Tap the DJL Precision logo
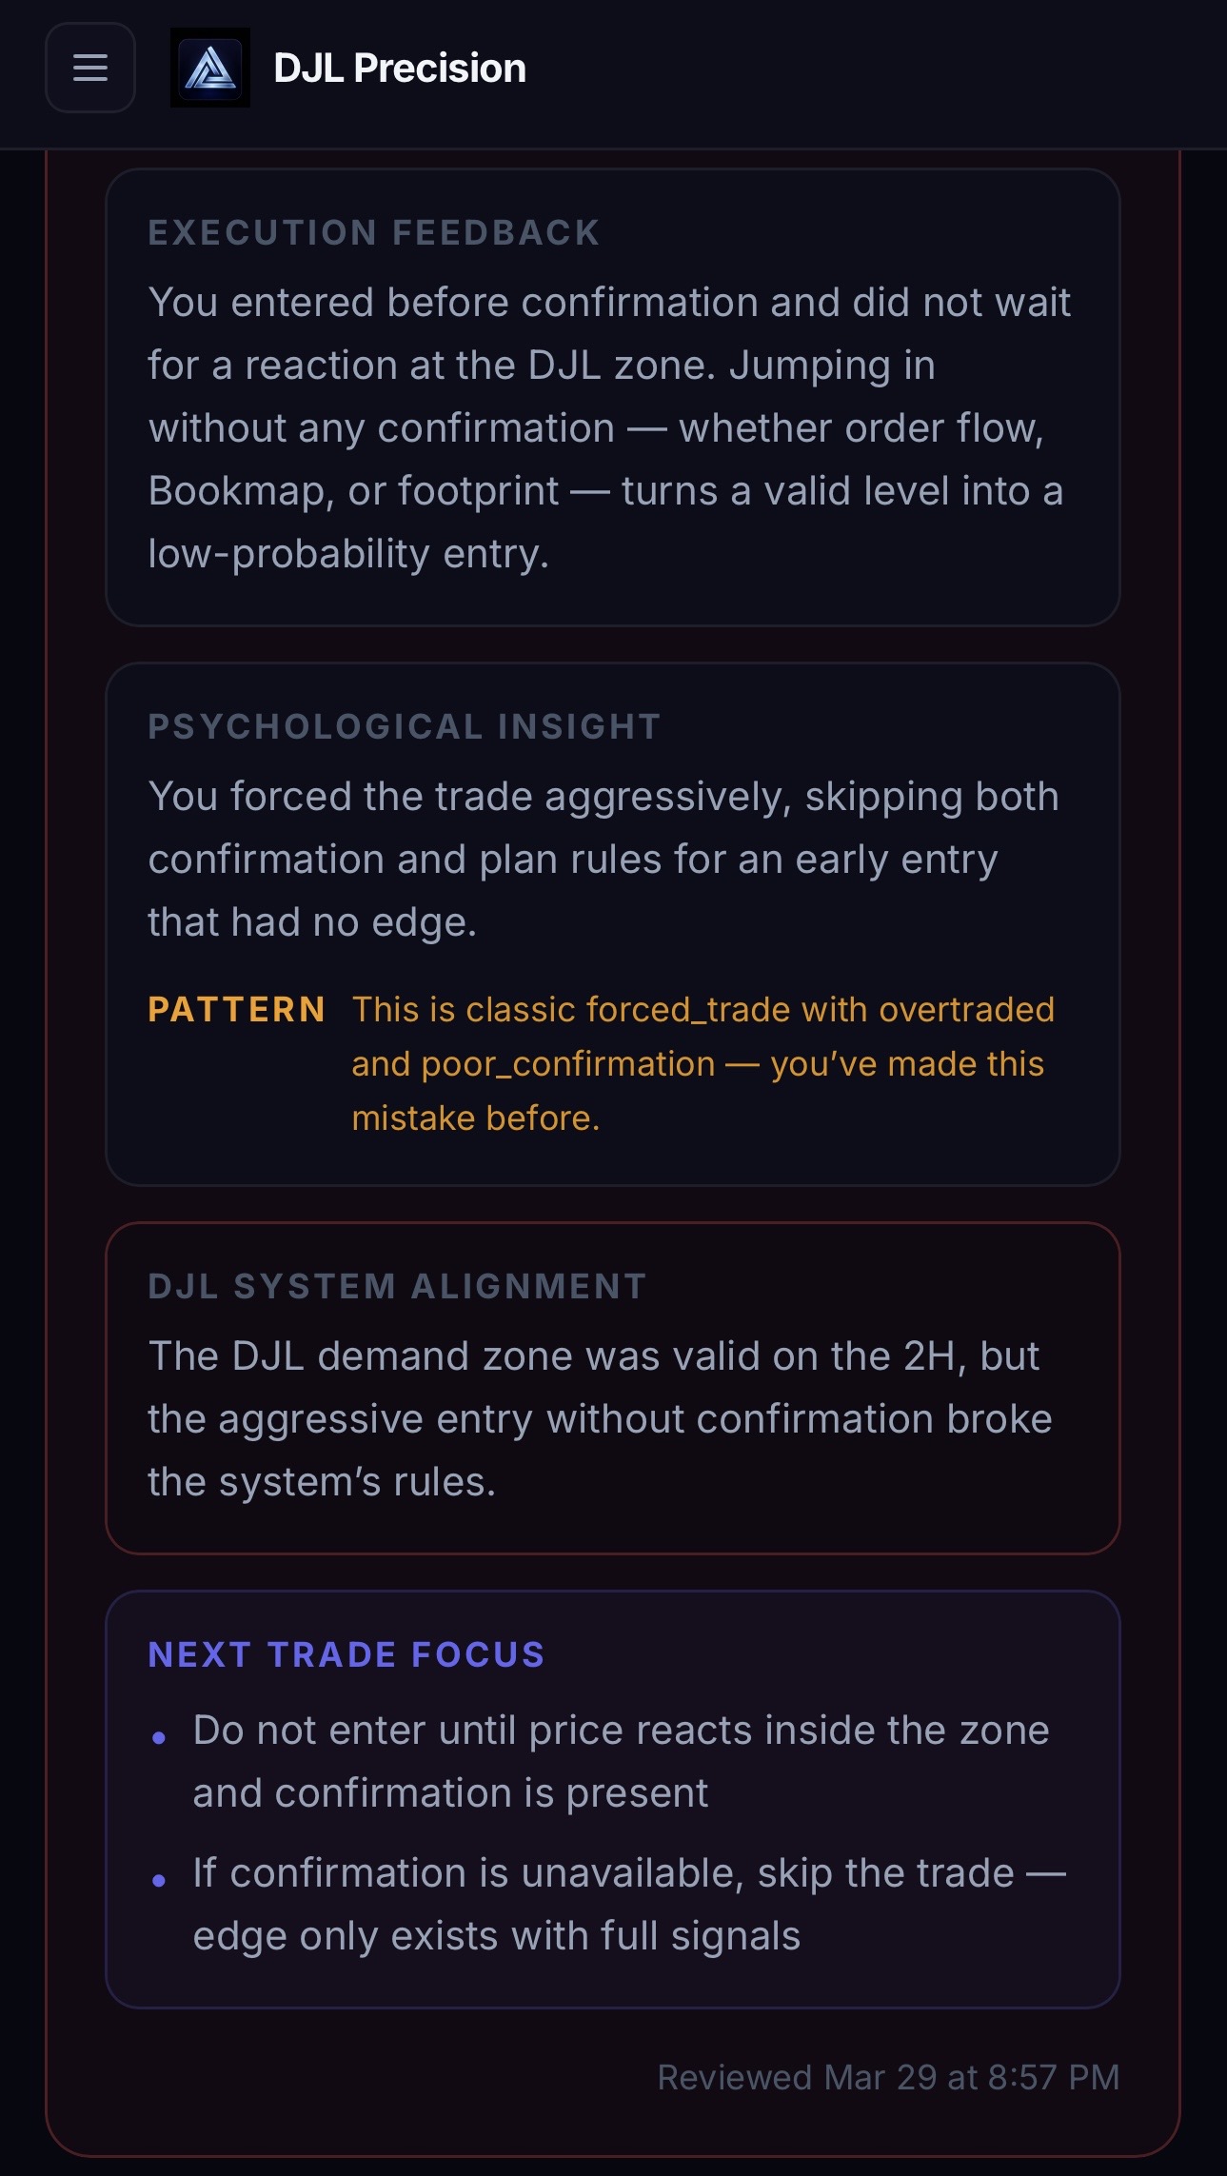 210,68
